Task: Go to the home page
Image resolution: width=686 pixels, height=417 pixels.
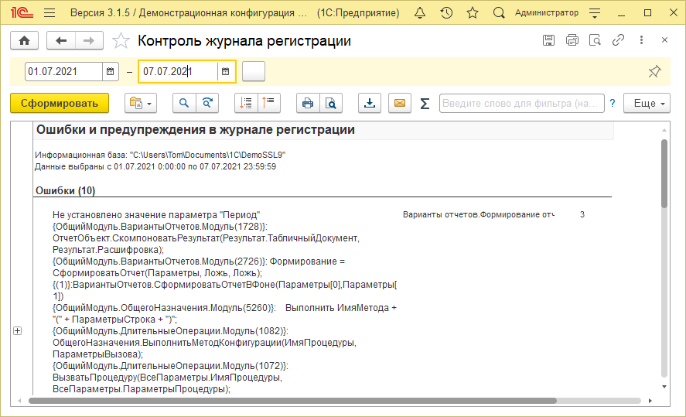Action: pyautogui.click(x=25, y=41)
